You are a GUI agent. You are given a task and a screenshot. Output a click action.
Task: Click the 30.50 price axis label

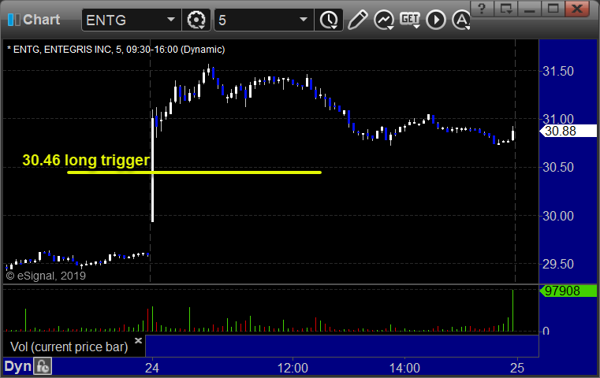click(x=558, y=167)
